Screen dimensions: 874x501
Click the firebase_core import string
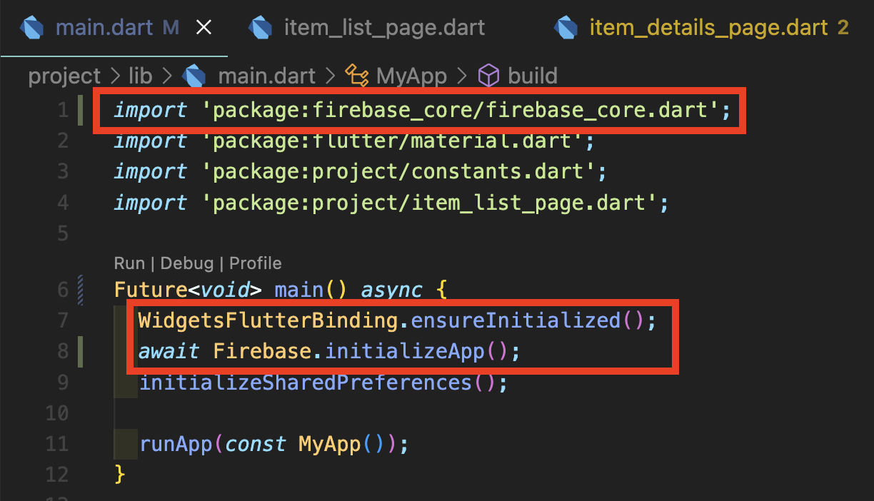click(x=460, y=111)
